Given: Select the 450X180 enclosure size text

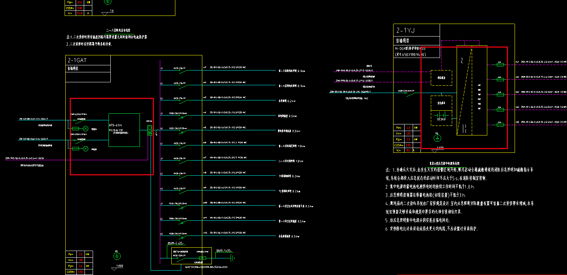Looking at the screenshot, I should tap(410, 54).
